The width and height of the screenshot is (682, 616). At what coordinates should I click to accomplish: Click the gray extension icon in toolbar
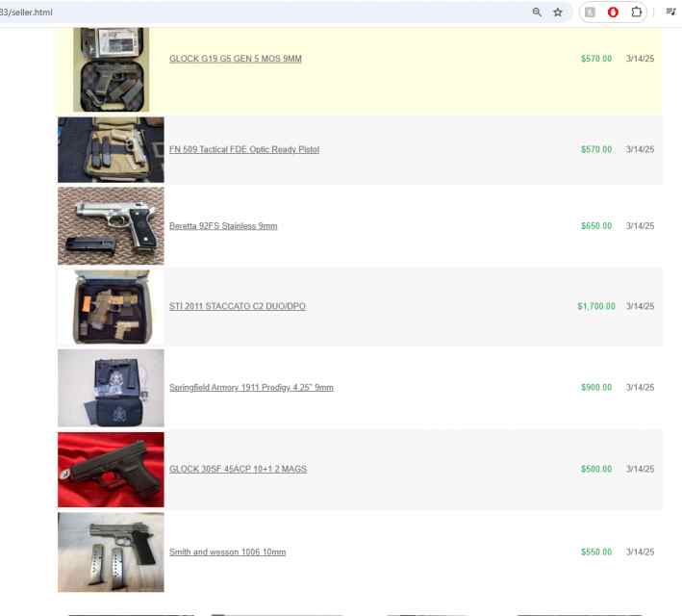pyautogui.click(x=590, y=13)
